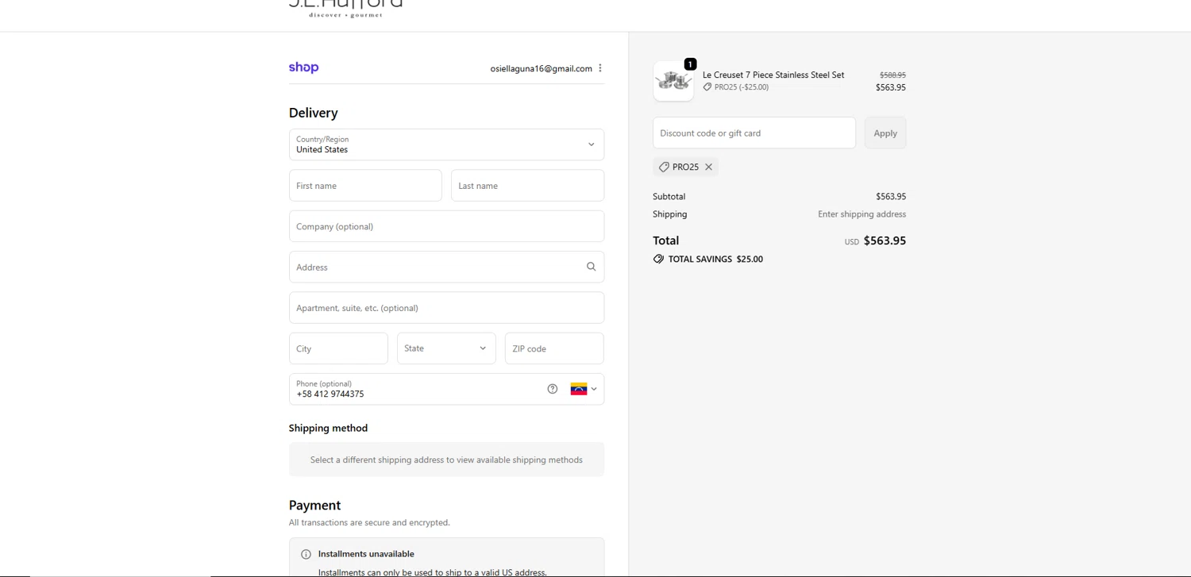Click the ZIP code field
Image resolution: width=1191 pixels, height=577 pixels.
(x=554, y=348)
